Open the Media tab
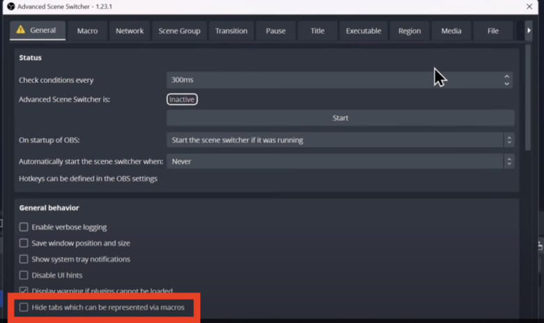Image resolution: width=544 pixels, height=323 pixels. coord(451,31)
